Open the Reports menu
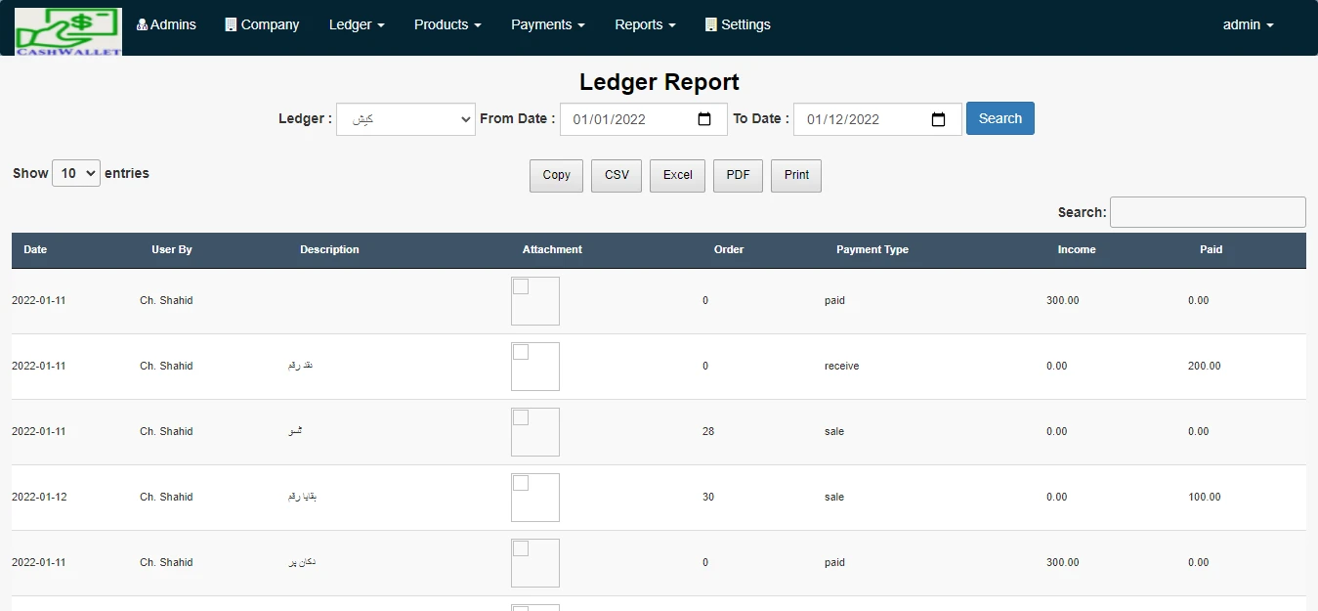Viewport: 1318px width, 611px height. (645, 24)
